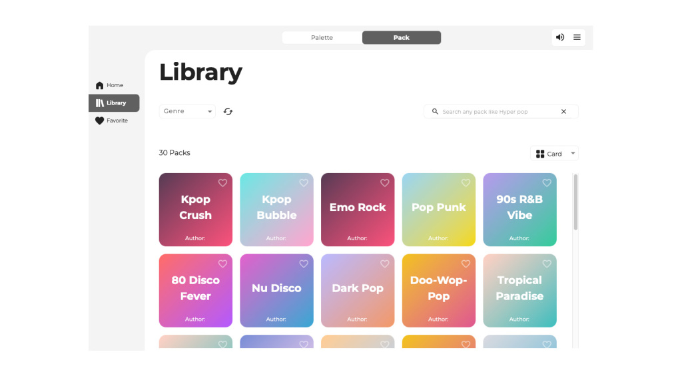Open the Emo Rock pack card
Viewport: 682px width, 376px height.
pos(358,210)
